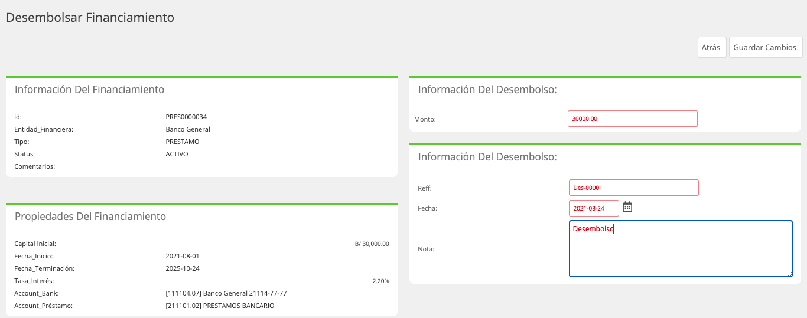Screen dimensions: 807x318
Task: Click the ACTIVO status value
Action: [177, 154]
